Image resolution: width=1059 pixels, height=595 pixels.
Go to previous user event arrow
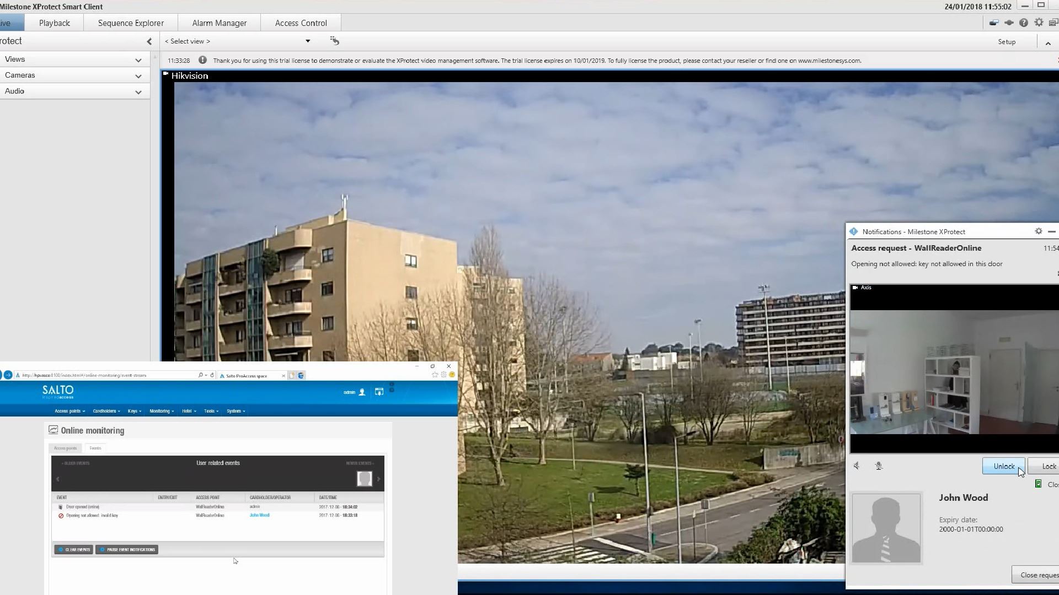pyautogui.click(x=57, y=479)
